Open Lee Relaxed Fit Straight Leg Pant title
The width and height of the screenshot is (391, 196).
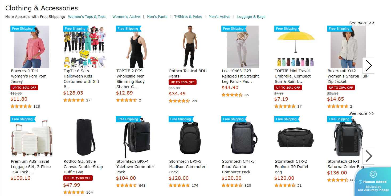[241, 76]
